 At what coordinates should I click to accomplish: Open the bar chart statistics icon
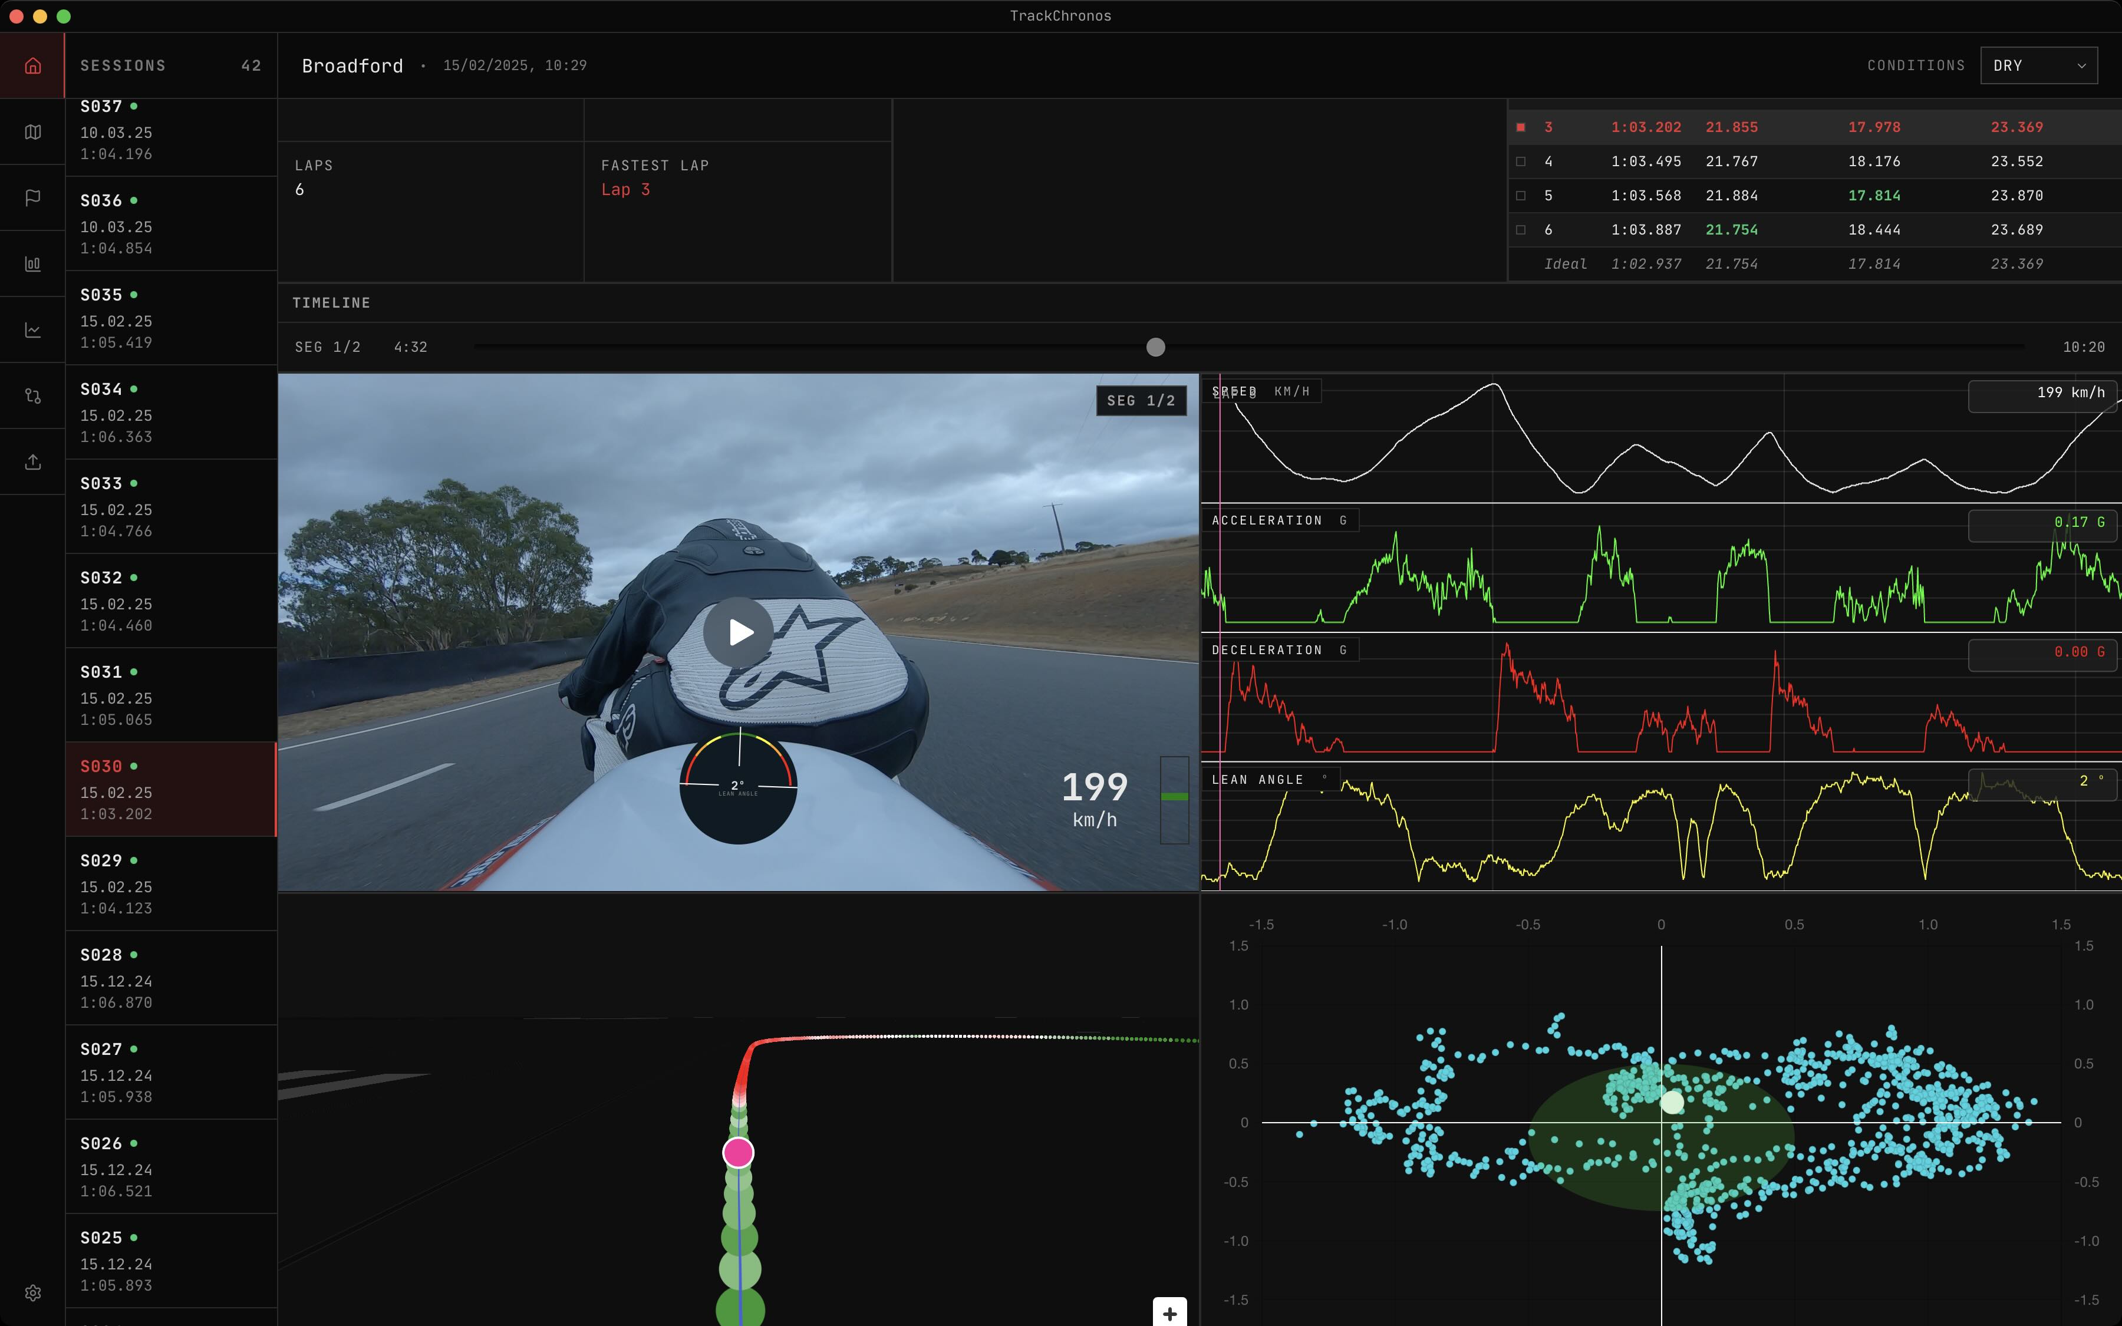pos(32,262)
